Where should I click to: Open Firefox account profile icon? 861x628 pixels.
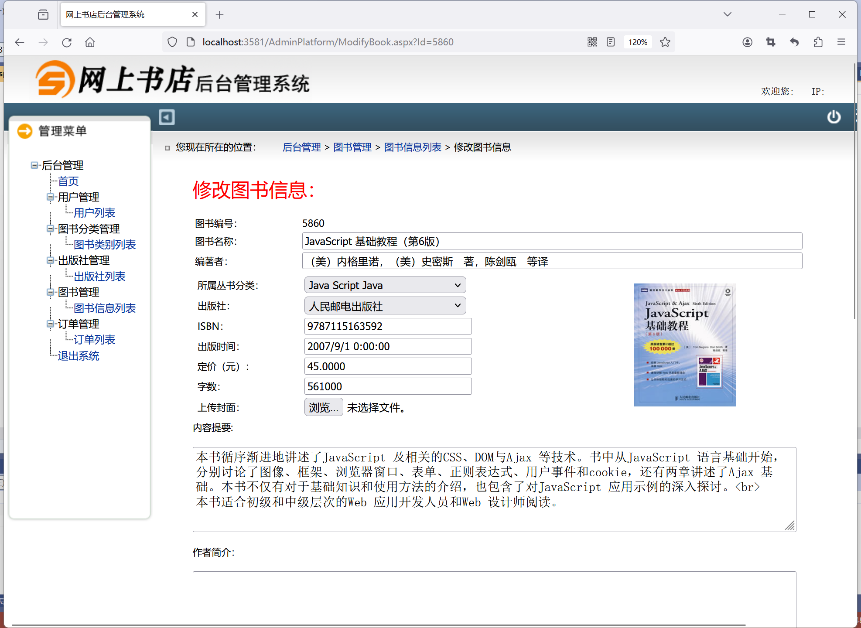[747, 42]
